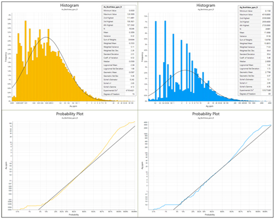275x219 pixels.
Task: Click the tallest blue bar near 0.2 in Ag histogram
Action: click(x=156, y=61)
